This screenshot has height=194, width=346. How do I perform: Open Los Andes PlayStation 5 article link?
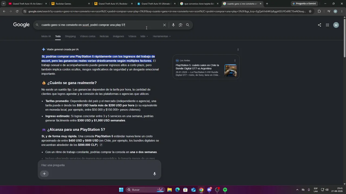(197, 67)
